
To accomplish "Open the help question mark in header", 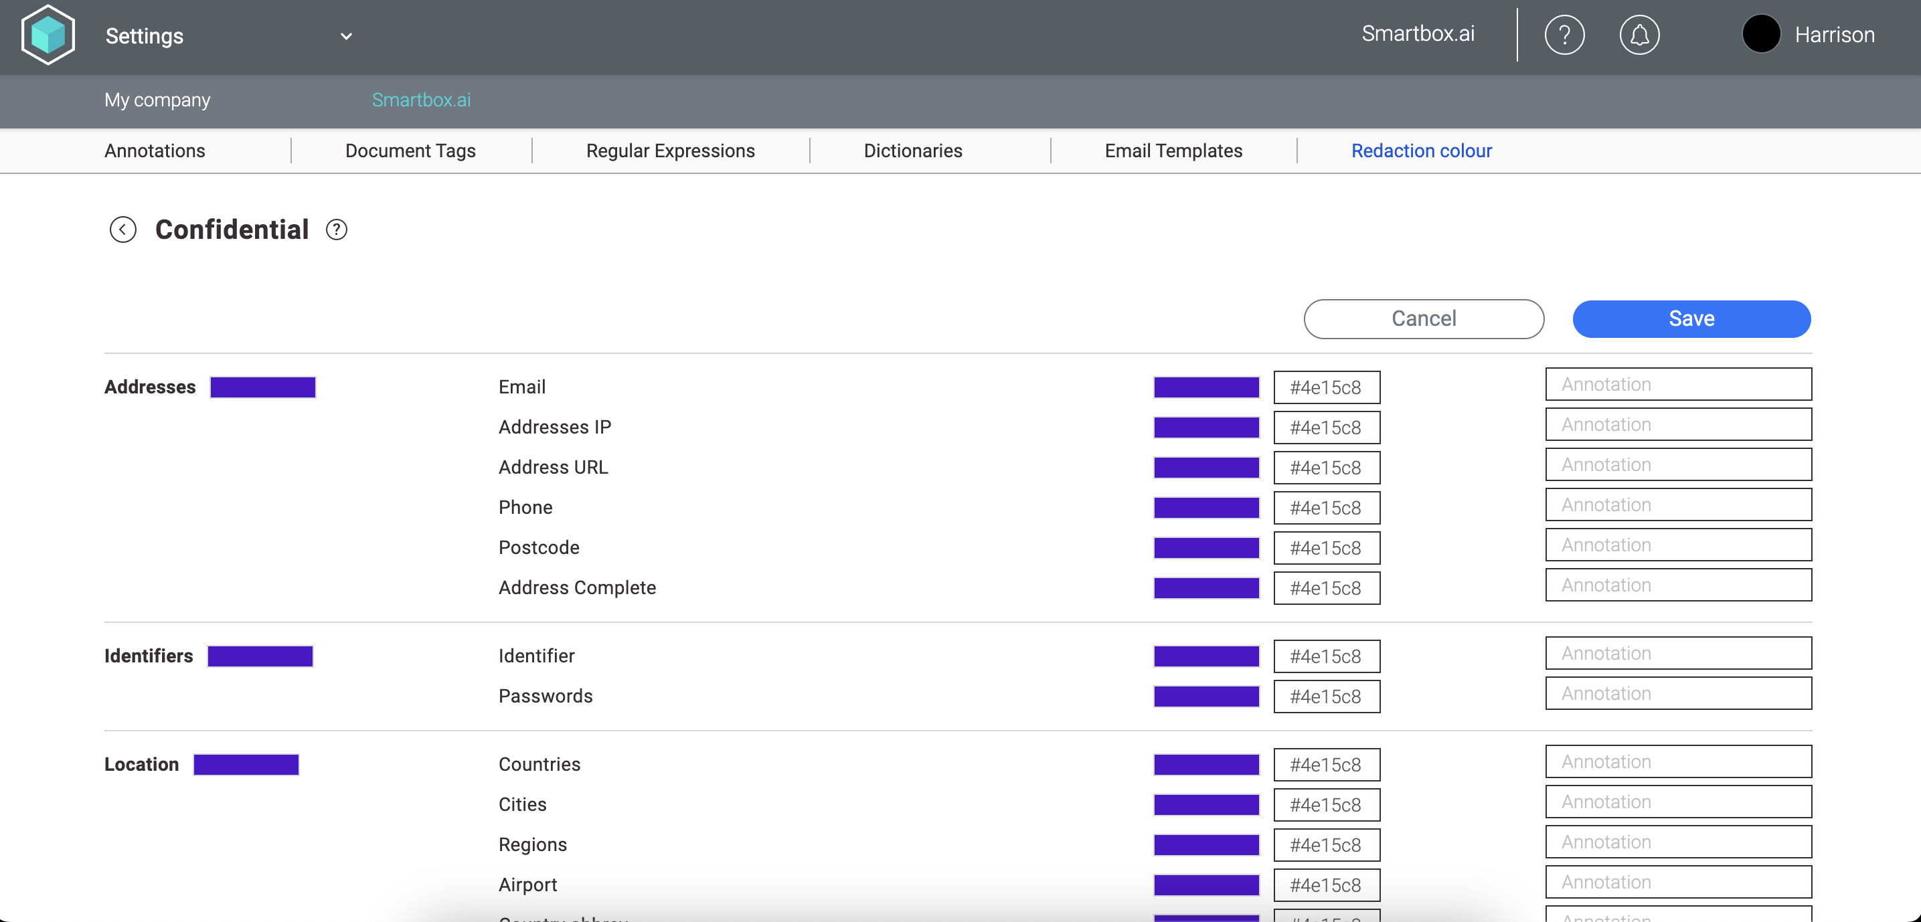I will tap(1564, 35).
